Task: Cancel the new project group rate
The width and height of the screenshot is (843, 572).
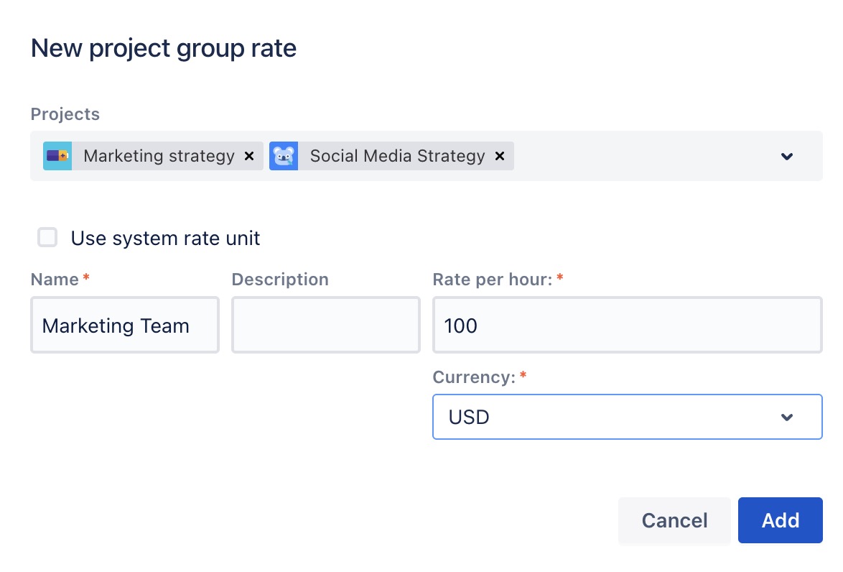Action: click(x=674, y=520)
